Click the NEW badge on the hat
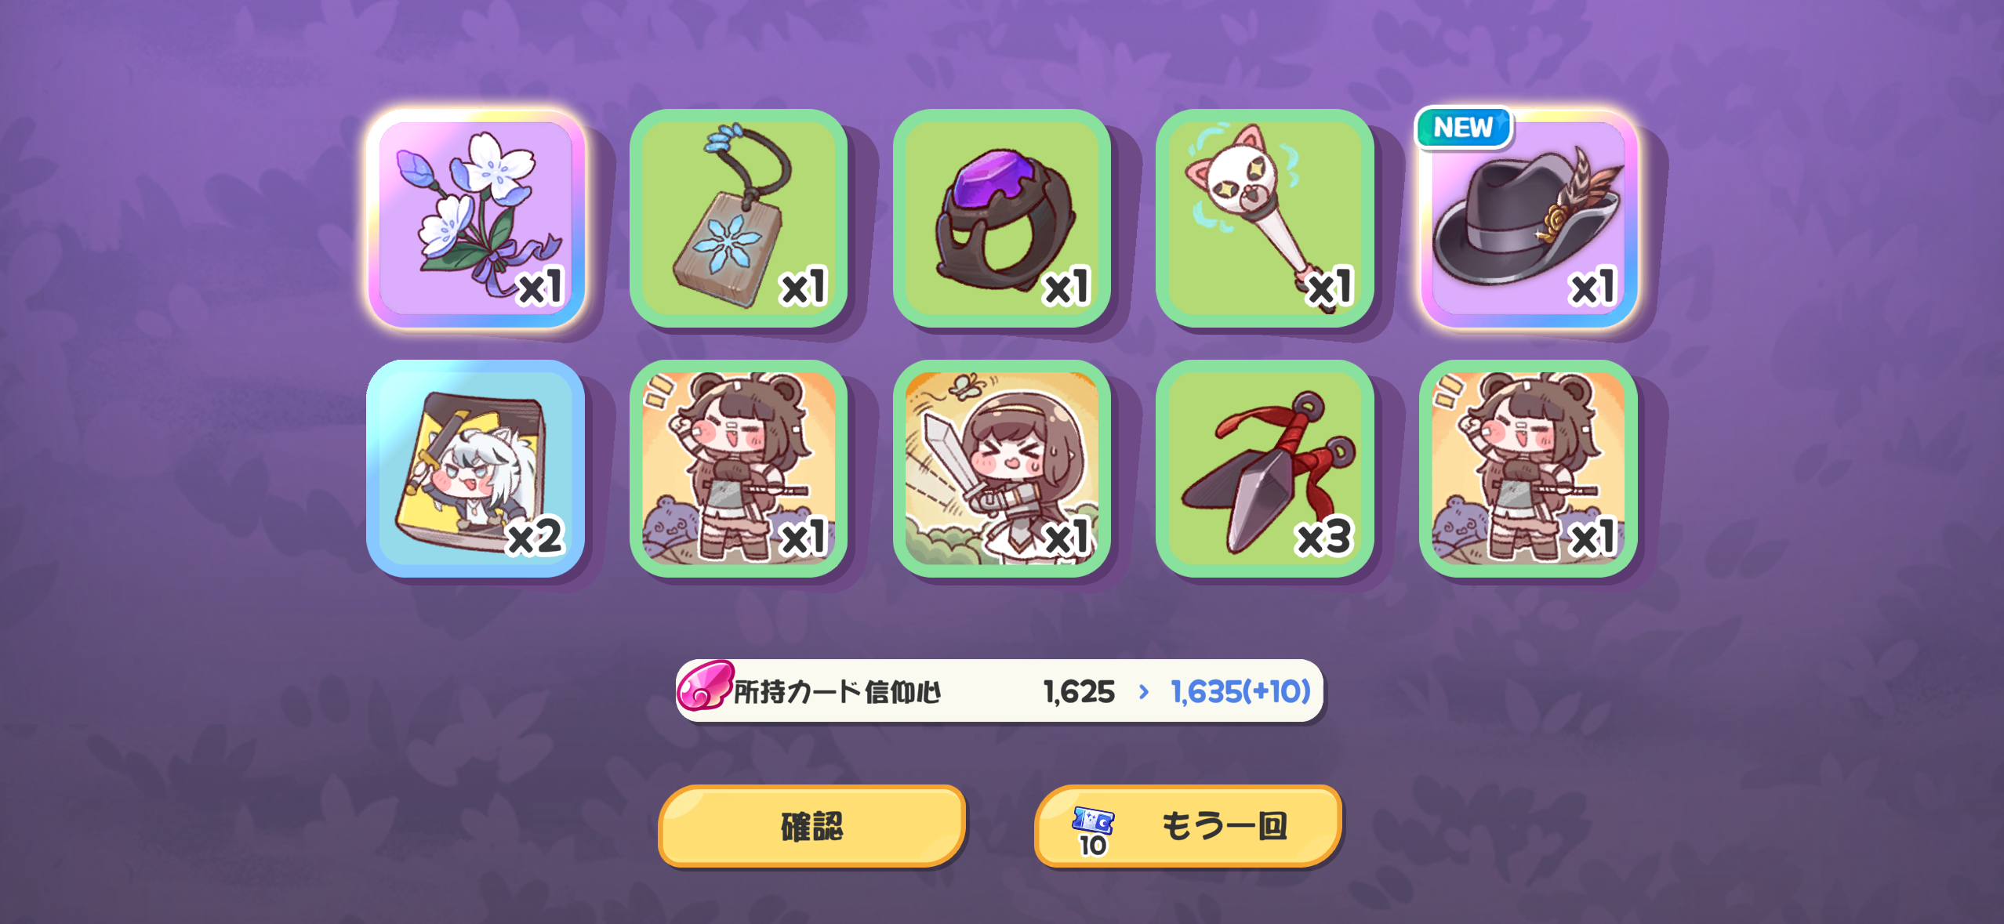Image resolution: width=2004 pixels, height=924 pixels. tap(1463, 127)
